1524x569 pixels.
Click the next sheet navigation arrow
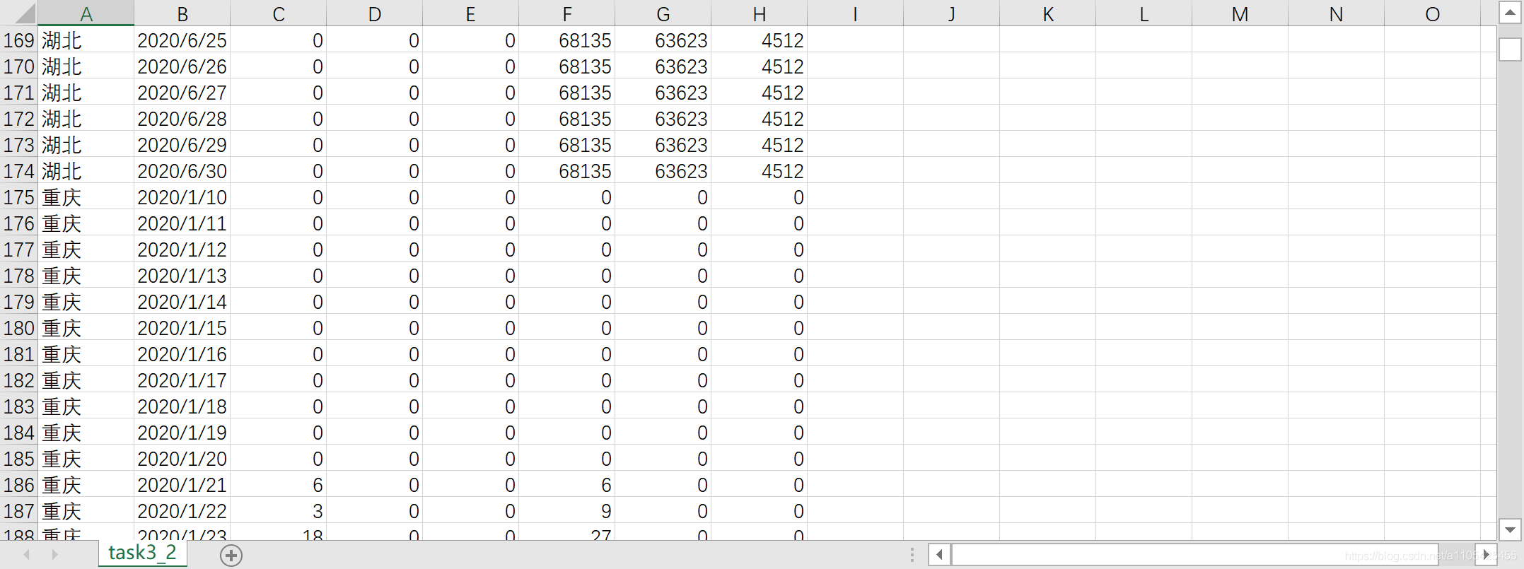(55, 555)
